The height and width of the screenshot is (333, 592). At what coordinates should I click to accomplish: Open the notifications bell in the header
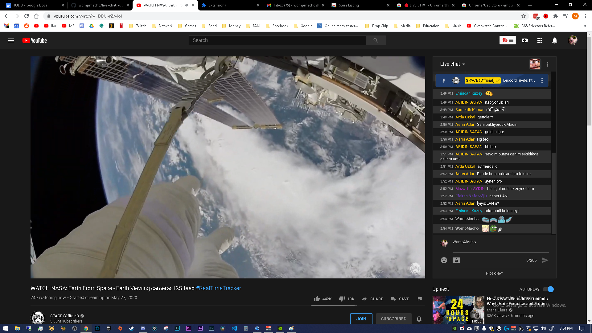(x=555, y=40)
